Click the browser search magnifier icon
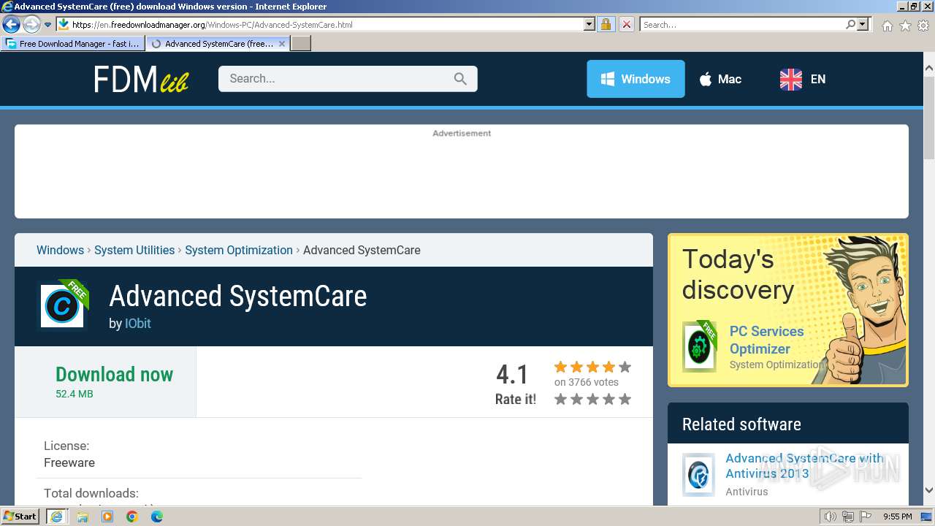Viewport: 935px width, 526px height. (851, 24)
